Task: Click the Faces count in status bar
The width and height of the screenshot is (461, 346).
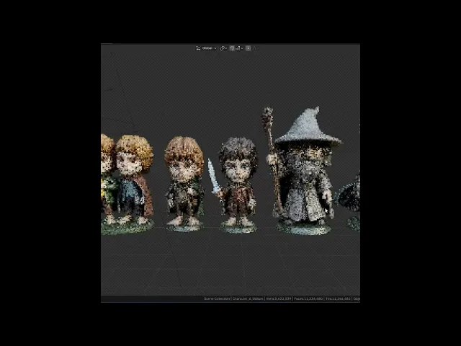Action: tap(308, 298)
